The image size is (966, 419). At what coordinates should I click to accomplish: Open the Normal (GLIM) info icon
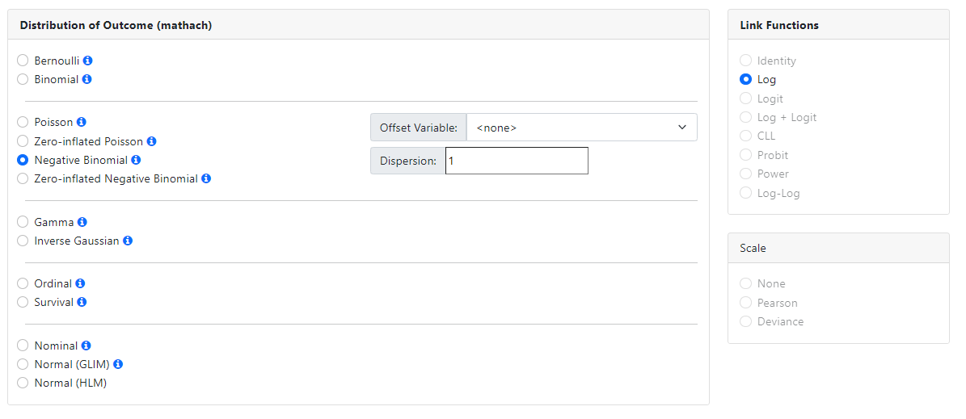click(118, 364)
